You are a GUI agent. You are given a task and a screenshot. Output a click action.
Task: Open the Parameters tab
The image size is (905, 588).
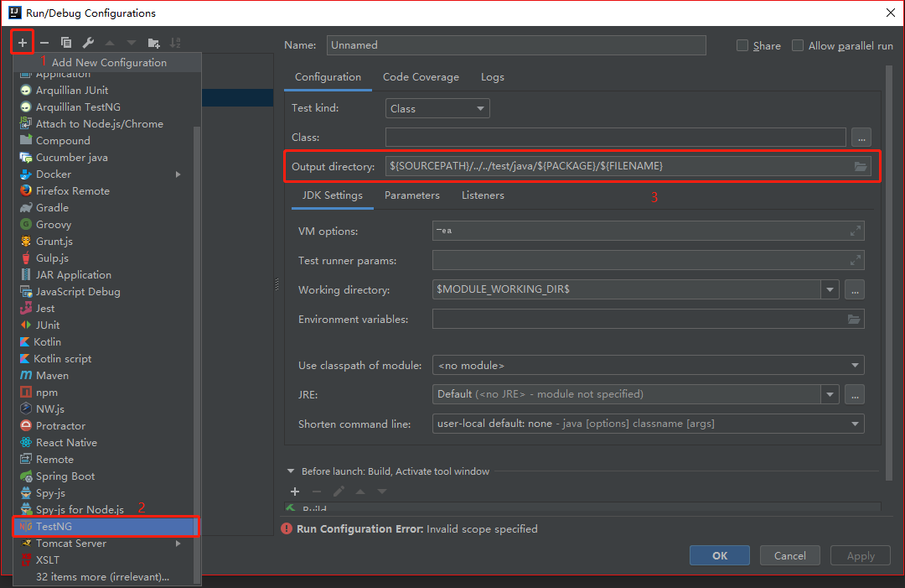(412, 195)
